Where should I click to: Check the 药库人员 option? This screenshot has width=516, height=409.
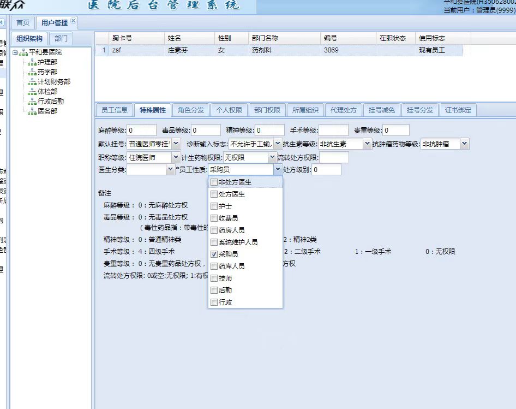pos(214,266)
